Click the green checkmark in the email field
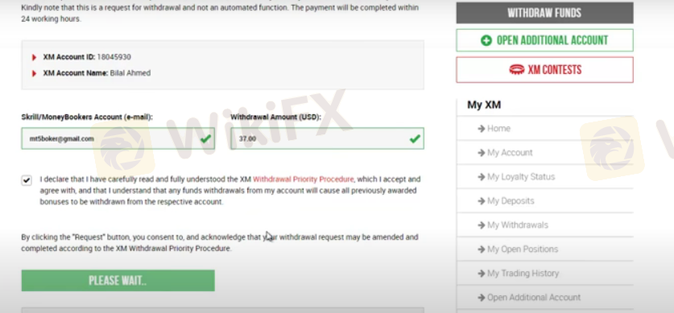 (205, 138)
